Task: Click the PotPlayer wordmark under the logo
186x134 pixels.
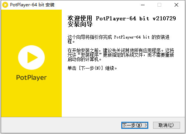Action: 31,78
